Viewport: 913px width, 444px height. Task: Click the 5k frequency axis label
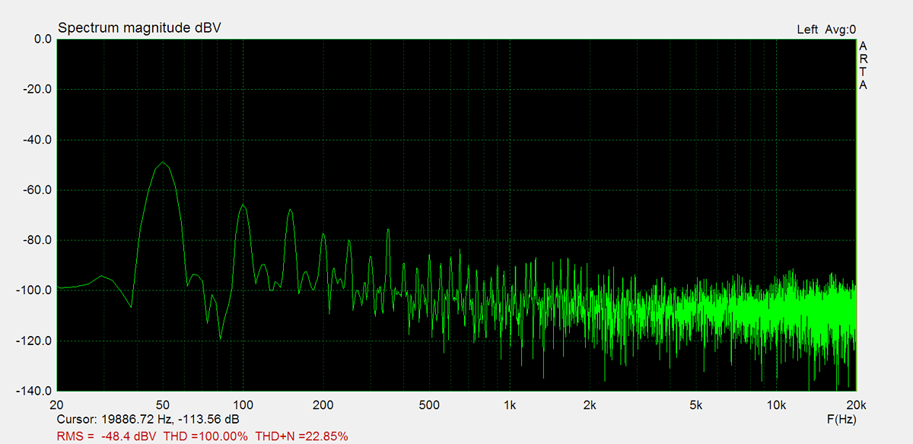(695, 404)
